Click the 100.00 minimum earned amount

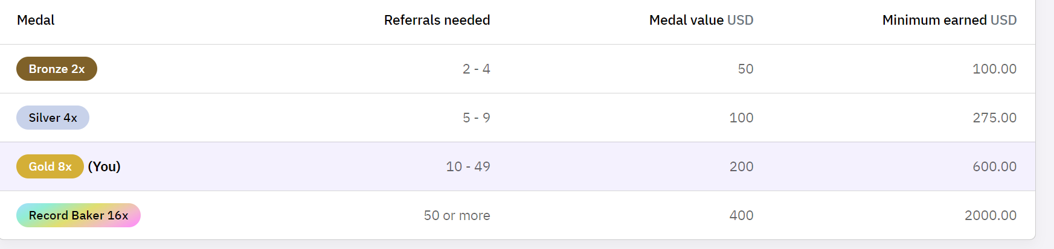[x=994, y=69]
